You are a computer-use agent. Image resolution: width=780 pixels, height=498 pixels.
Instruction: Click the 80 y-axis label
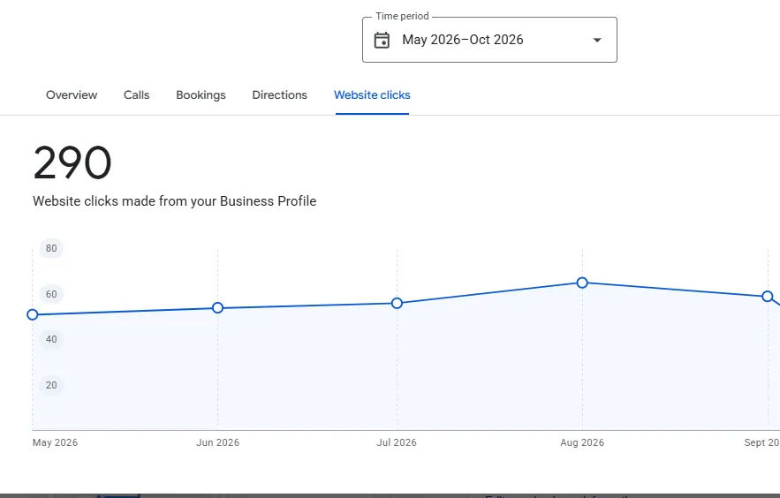coord(51,248)
